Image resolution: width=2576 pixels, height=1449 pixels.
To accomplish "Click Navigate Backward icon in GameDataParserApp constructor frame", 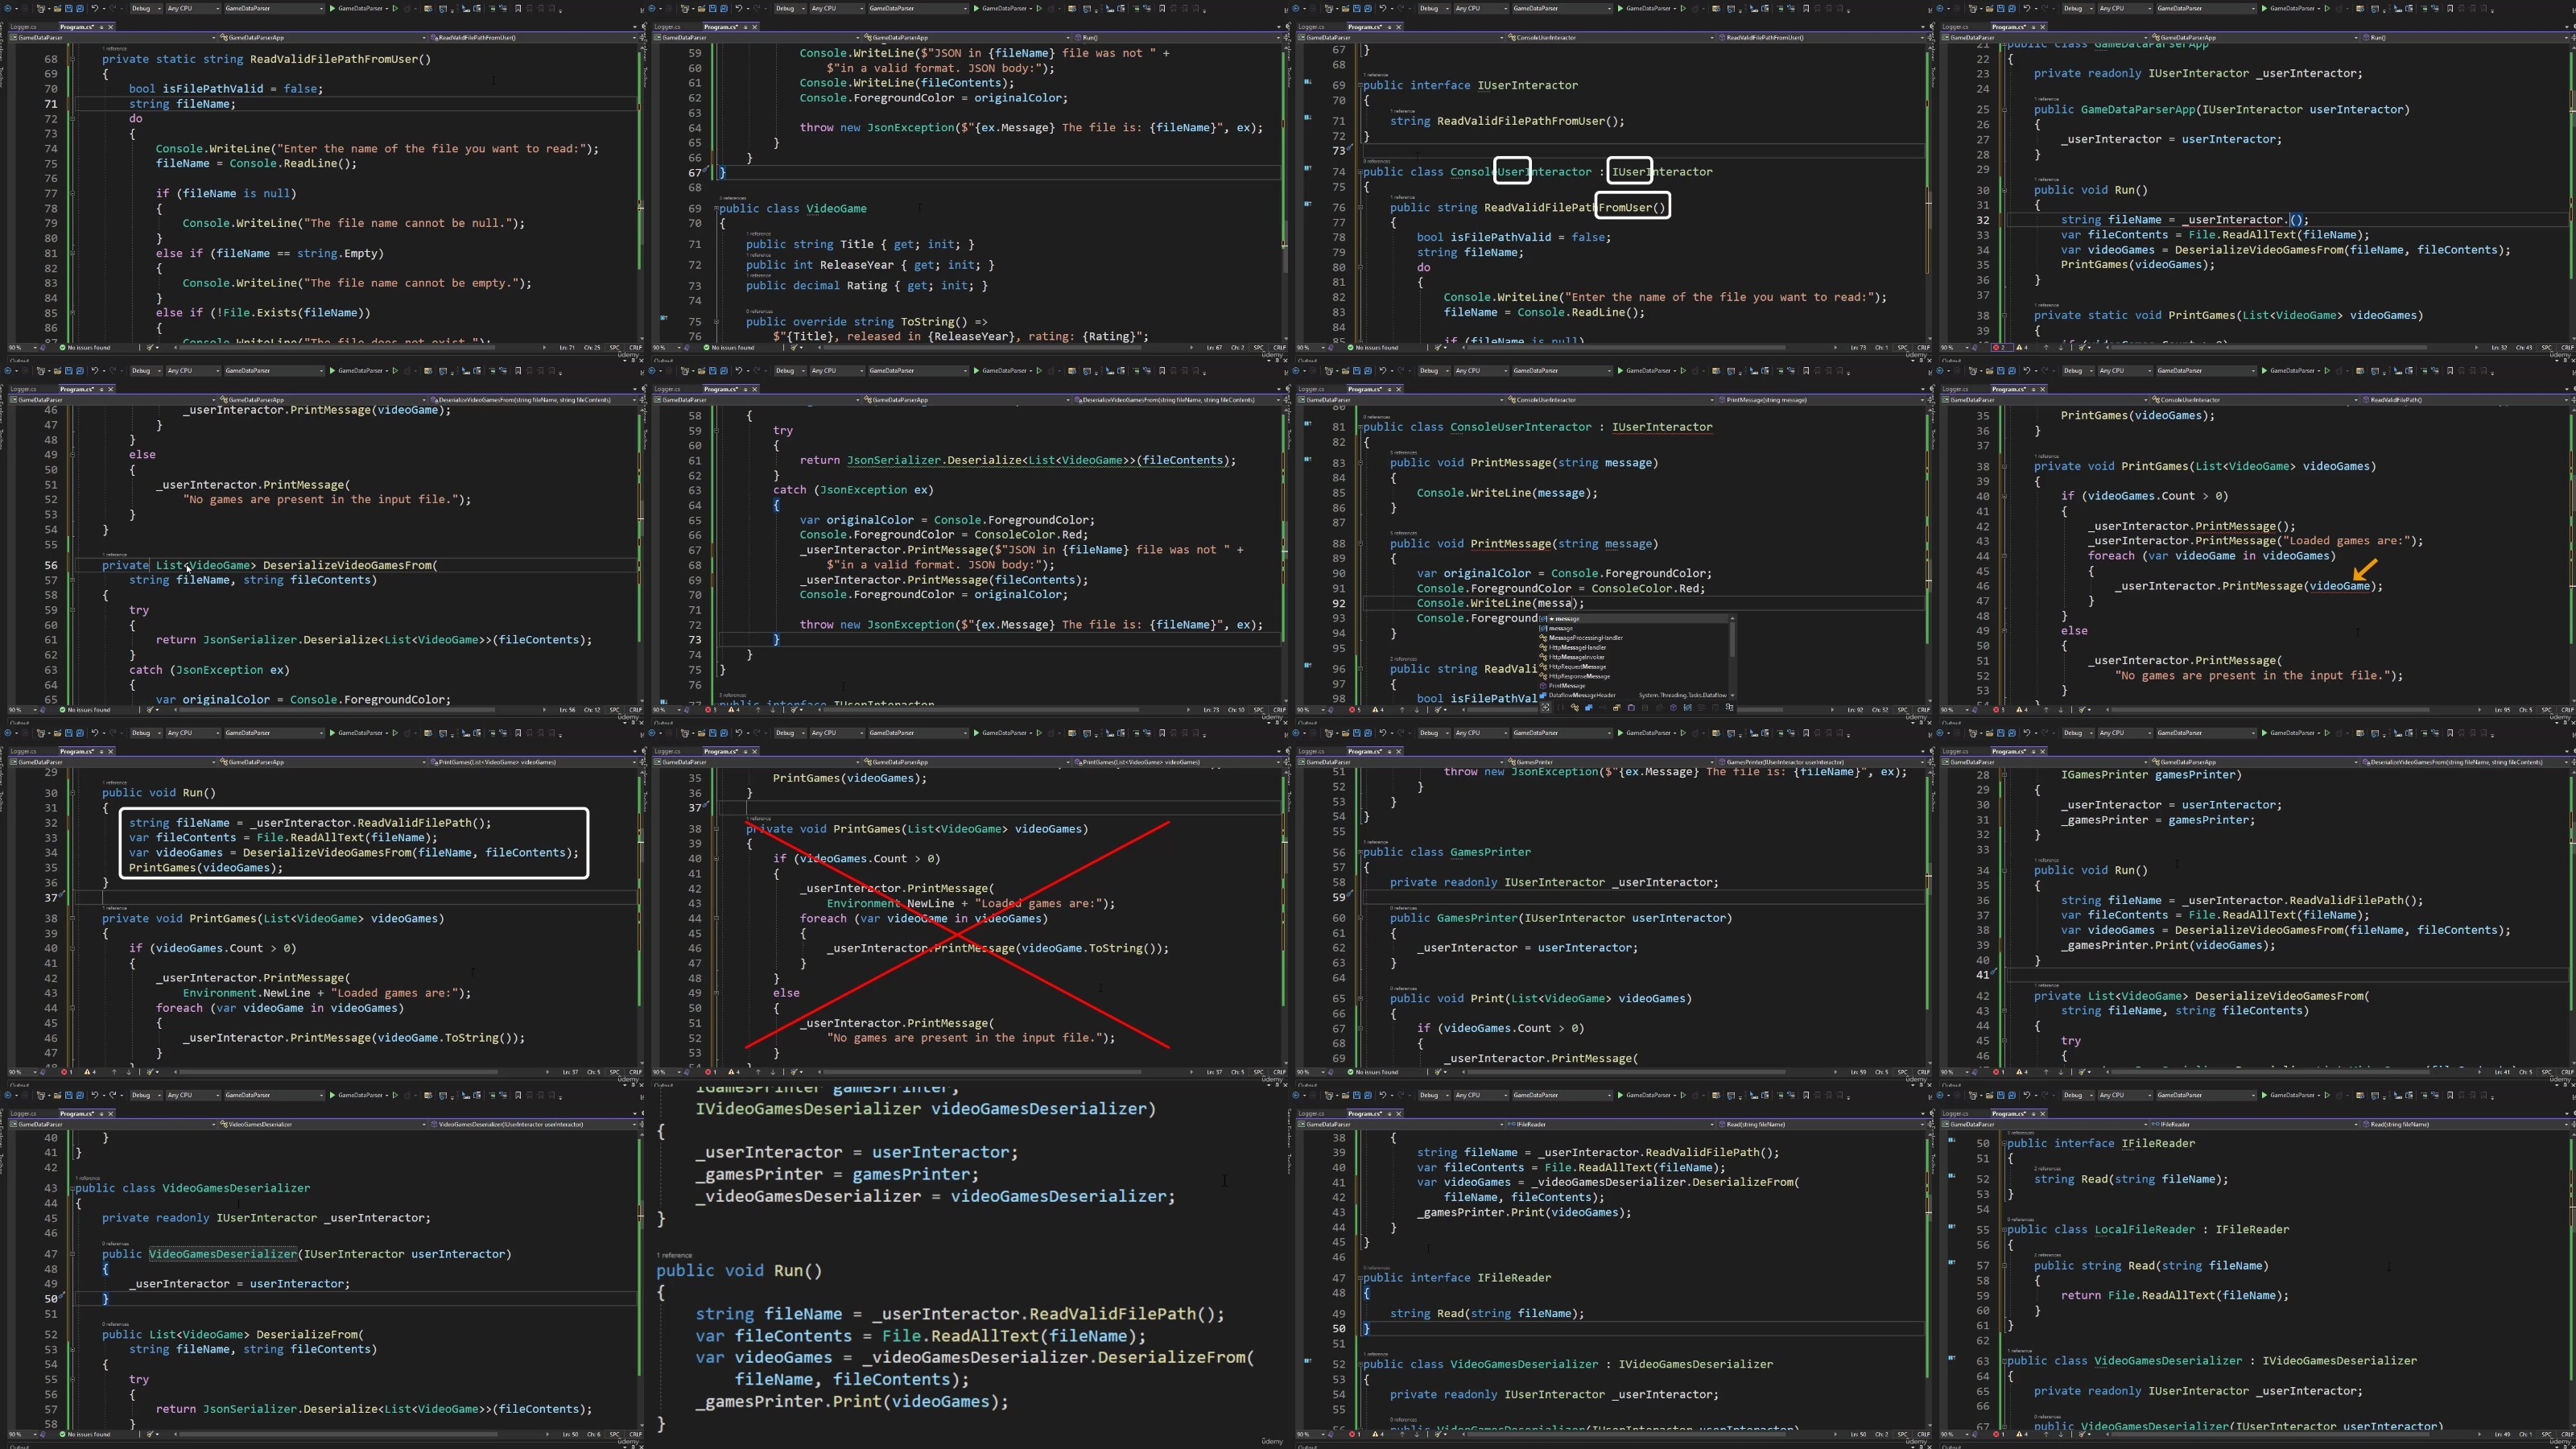I will (1941, 8).
